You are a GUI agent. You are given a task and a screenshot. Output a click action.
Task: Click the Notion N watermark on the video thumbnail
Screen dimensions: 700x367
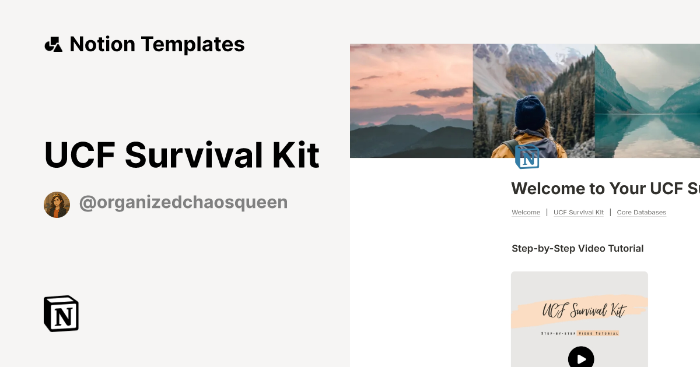528,158
